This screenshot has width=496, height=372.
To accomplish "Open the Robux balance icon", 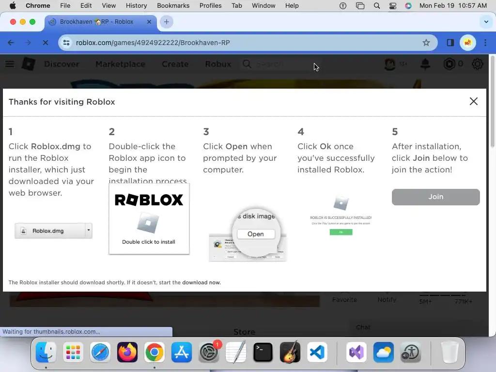I will (449, 64).
